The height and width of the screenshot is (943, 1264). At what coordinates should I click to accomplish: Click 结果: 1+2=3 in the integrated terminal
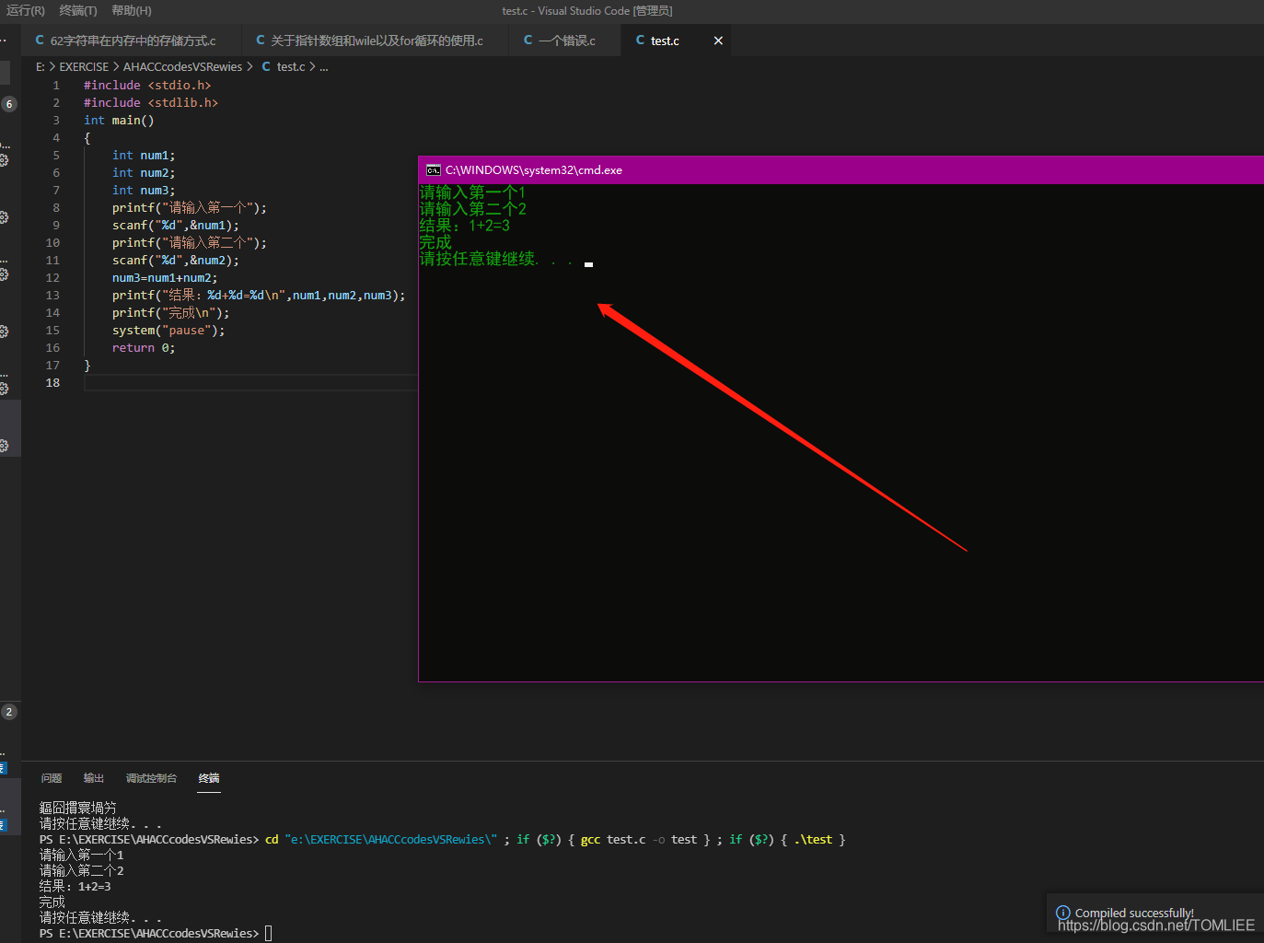click(75, 886)
